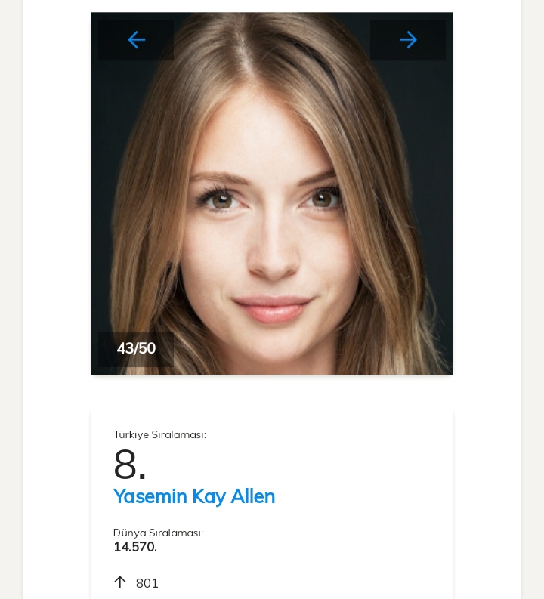Image resolution: width=544 pixels, height=599 pixels.
Task: Click the white strip above the photo
Action: coord(272,6)
